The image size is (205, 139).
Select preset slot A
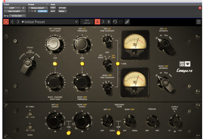(98, 22)
